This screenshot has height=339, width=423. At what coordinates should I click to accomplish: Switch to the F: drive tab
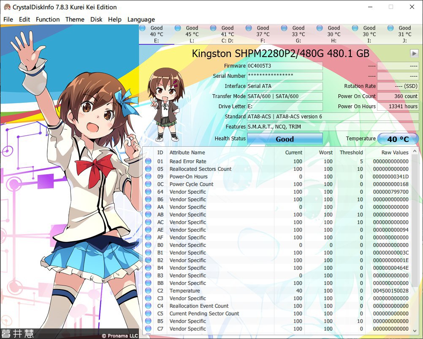(263, 34)
